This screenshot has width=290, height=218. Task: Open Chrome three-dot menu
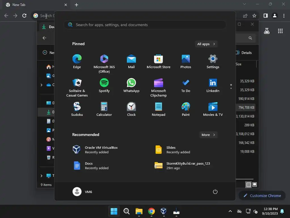pyautogui.click(x=284, y=16)
